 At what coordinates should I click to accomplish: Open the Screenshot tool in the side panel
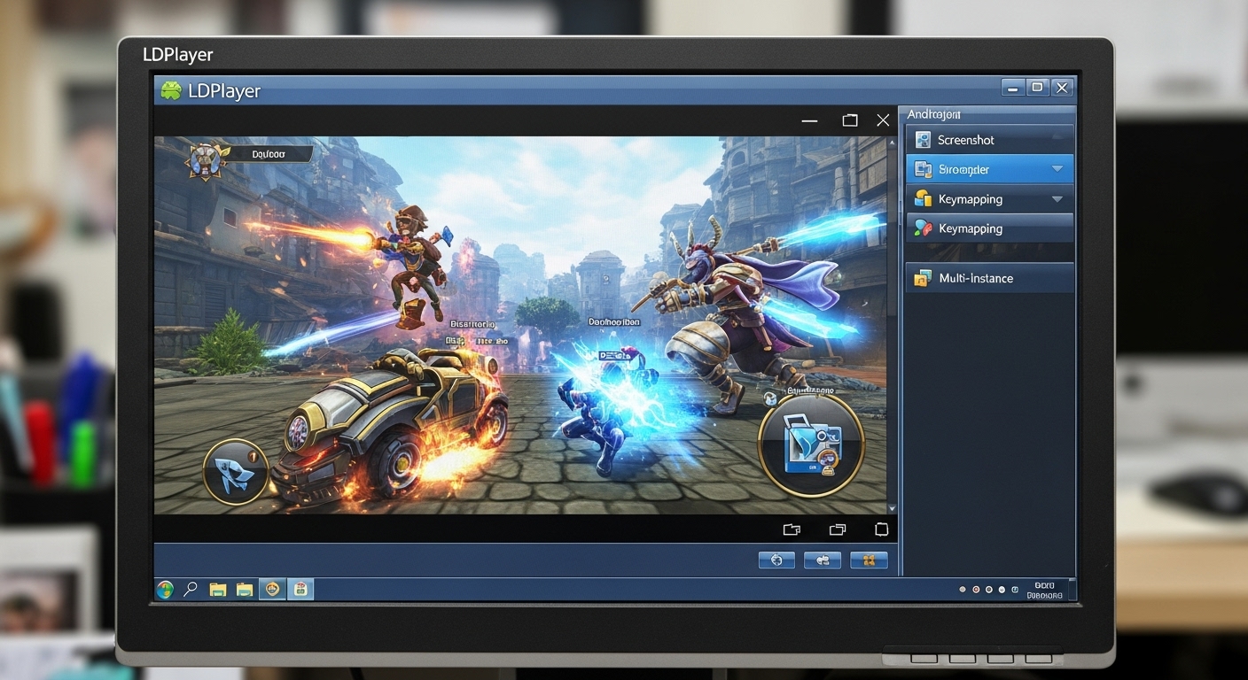pos(989,140)
